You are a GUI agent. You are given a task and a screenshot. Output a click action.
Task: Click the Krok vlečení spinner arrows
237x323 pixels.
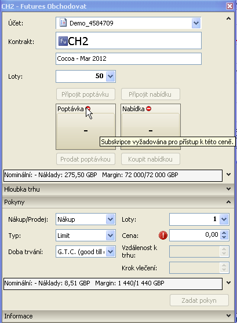point(224,268)
